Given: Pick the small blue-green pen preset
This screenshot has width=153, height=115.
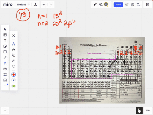Looking at the screenshot, I should point(13,80).
